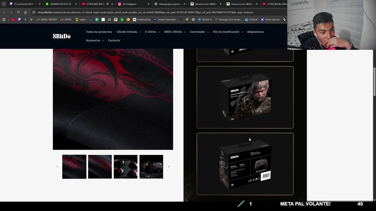
Task: Open the GMAIL bookmark
Action: [x=66, y=20]
